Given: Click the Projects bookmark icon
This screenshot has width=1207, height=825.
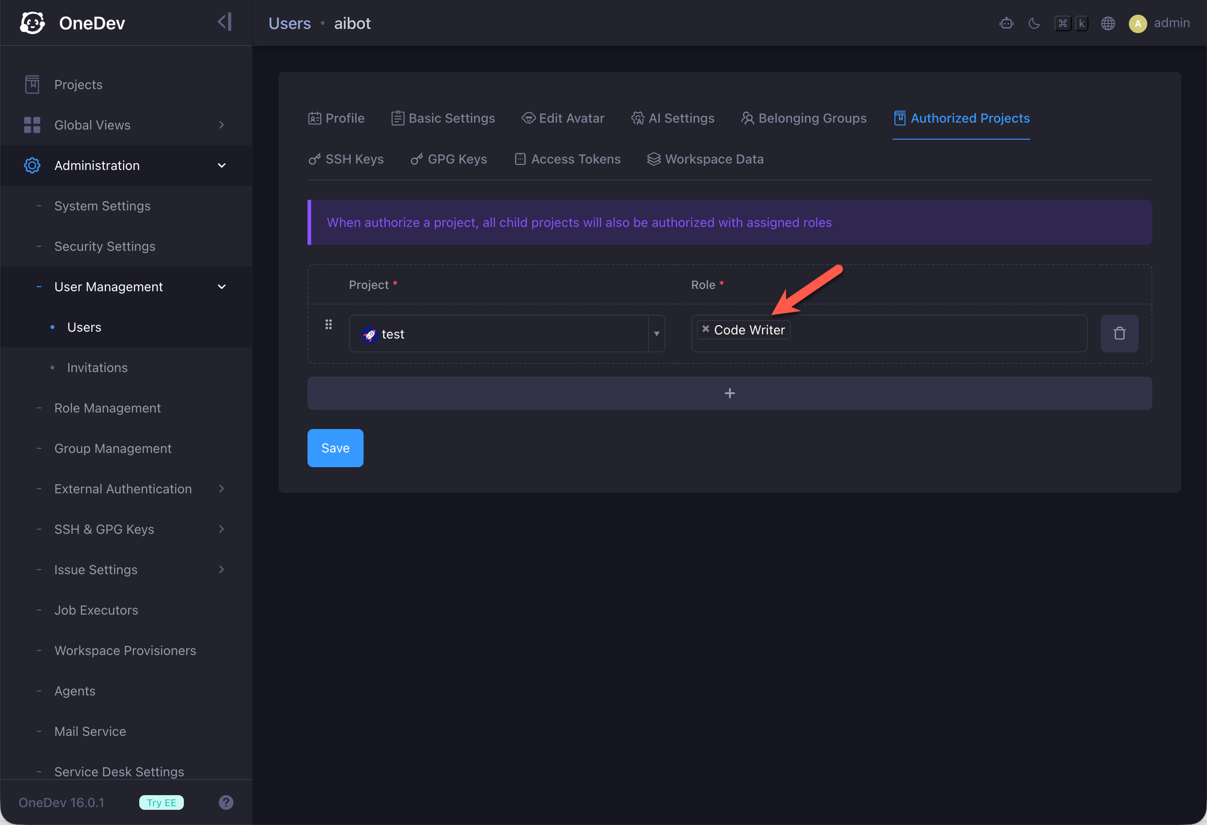Looking at the screenshot, I should (x=32, y=84).
